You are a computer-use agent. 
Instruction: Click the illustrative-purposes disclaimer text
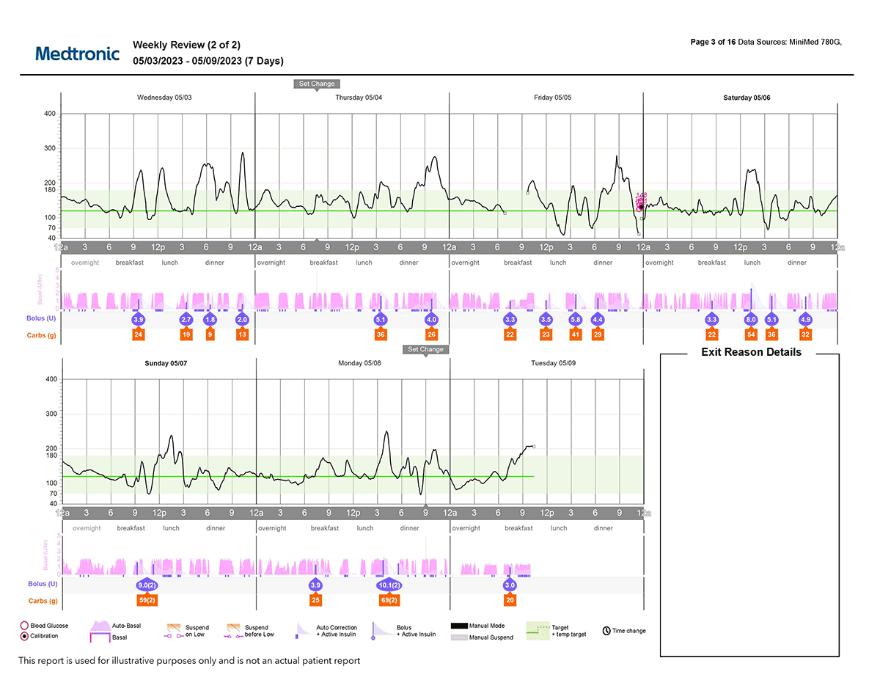pos(189,661)
